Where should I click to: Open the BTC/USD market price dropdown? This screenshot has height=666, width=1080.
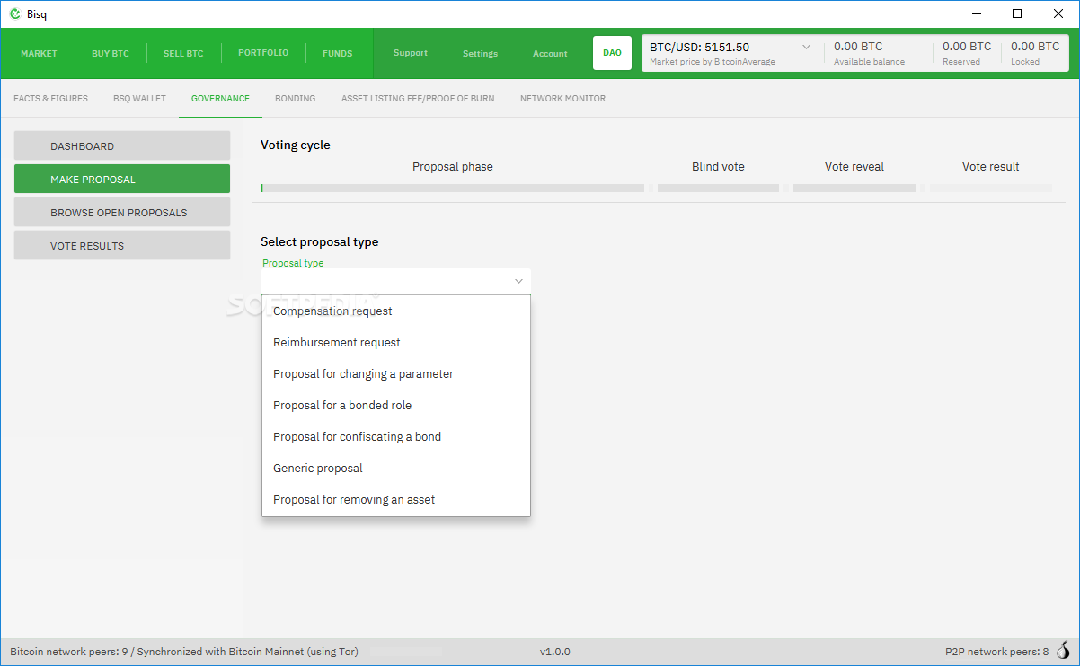pos(731,53)
